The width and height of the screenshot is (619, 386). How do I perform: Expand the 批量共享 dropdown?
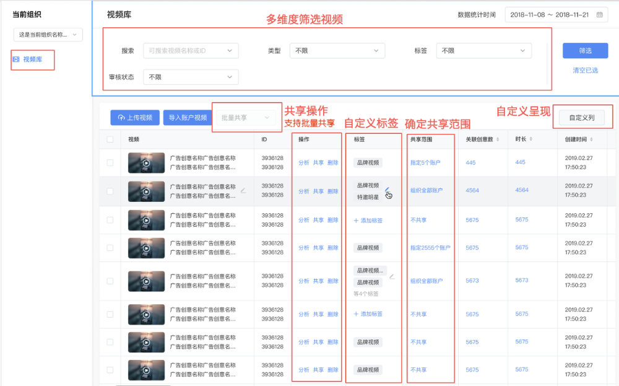point(246,118)
